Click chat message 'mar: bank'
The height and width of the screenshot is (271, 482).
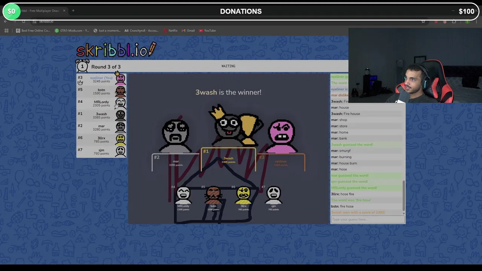(x=339, y=139)
